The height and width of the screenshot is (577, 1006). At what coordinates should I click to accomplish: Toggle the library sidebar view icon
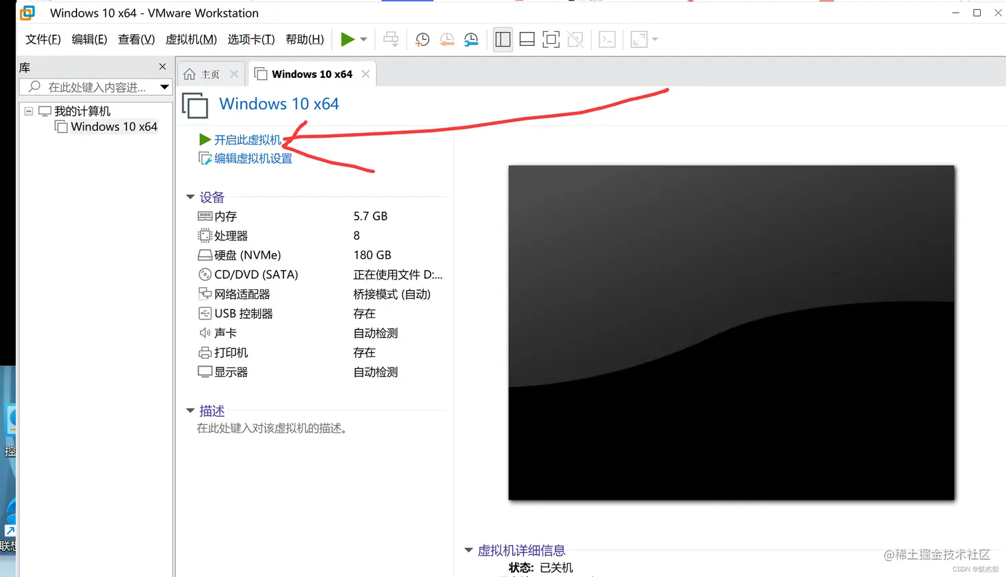click(x=503, y=39)
